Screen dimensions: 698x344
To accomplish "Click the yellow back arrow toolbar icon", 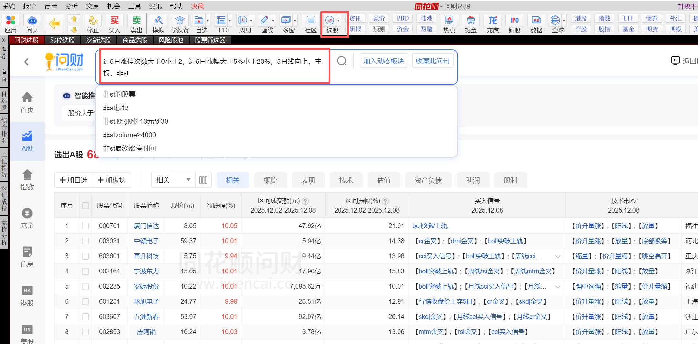I will (54, 24).
